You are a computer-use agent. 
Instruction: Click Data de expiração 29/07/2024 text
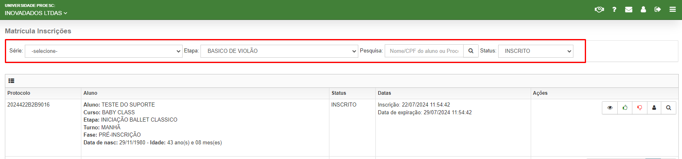[x=425, y=112]
